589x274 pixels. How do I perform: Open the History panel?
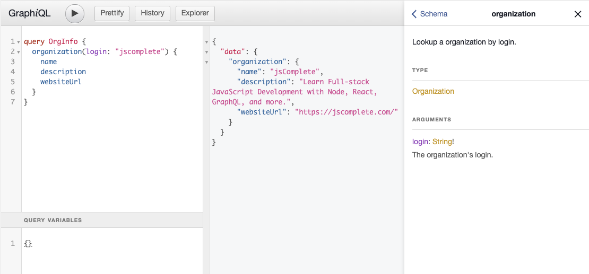(x=152, y=13)
